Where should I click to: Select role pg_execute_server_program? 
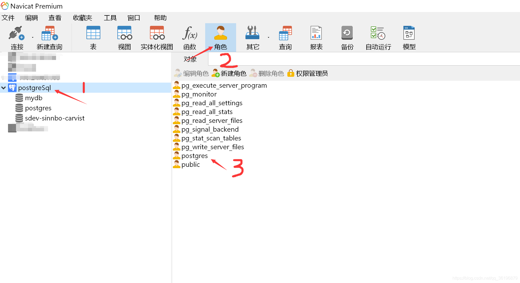(224, 85)
